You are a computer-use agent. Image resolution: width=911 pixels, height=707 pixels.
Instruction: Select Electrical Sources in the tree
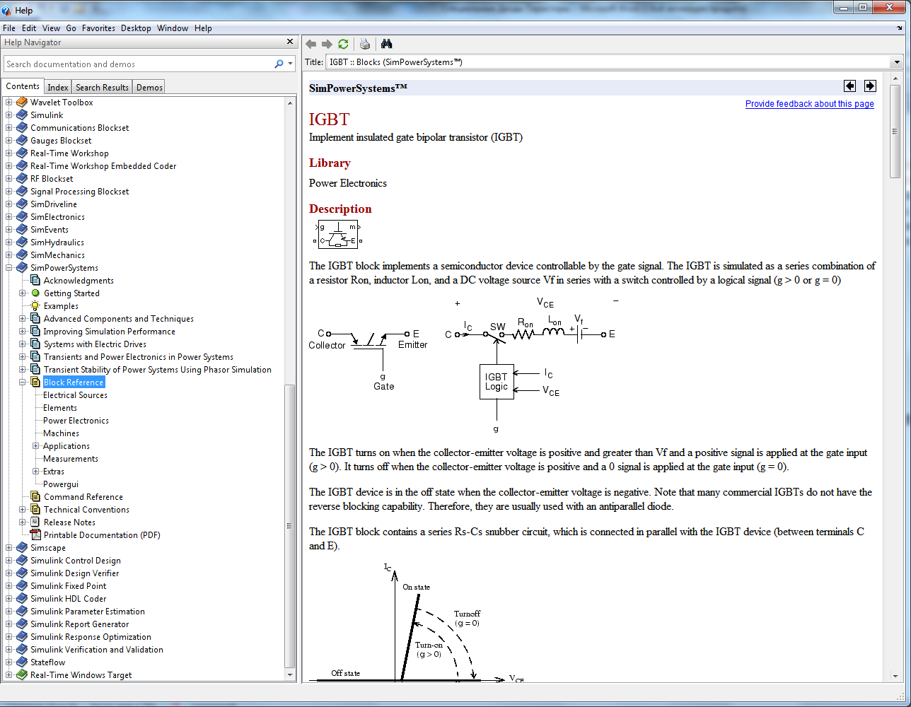tap(75, 395)
